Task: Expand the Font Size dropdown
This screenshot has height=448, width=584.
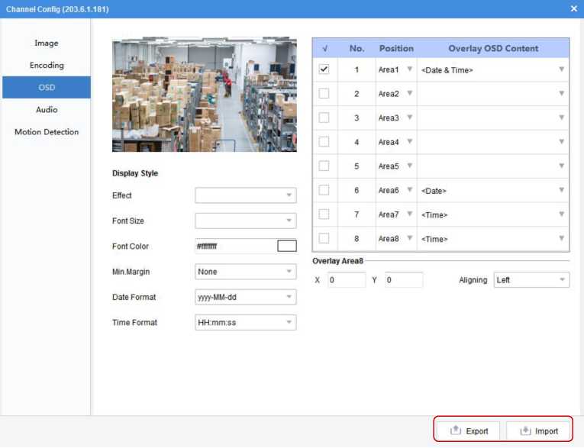Action: click(x=245, y=221)
